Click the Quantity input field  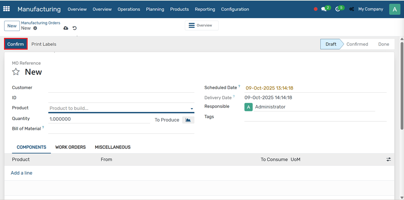[99, 119]
